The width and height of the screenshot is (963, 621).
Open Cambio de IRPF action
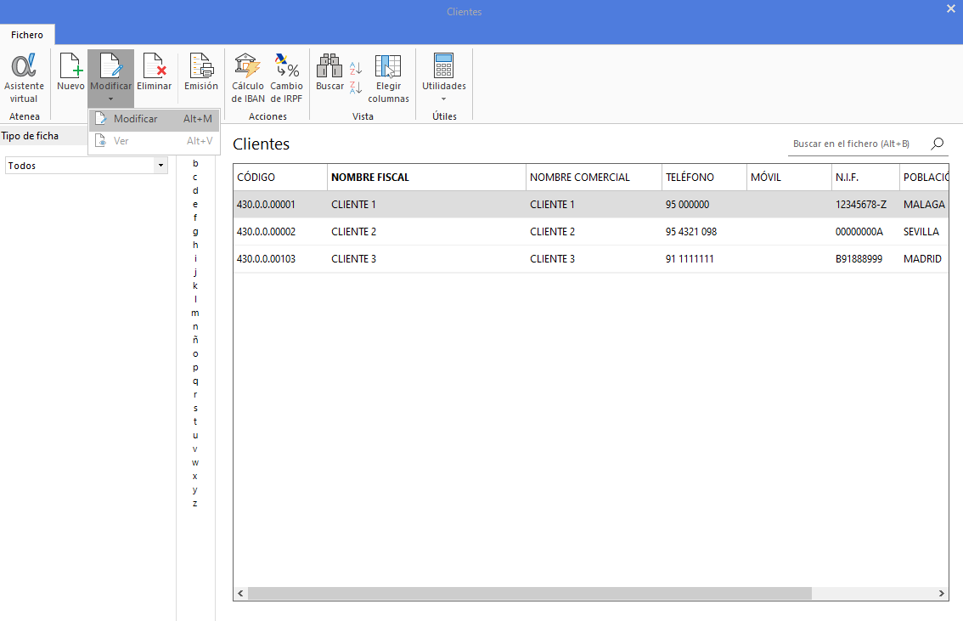286,78
